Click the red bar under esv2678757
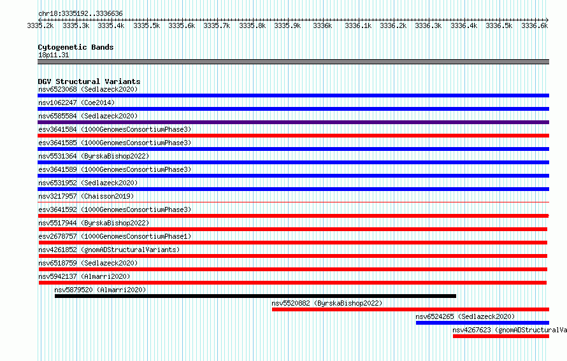 (x=293, y=243)
